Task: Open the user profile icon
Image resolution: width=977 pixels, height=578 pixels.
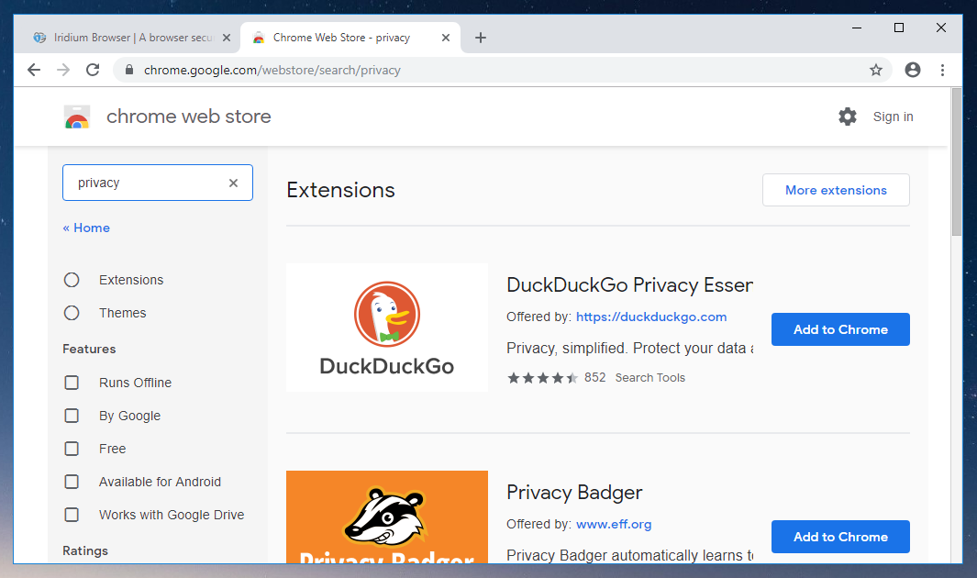Action: (x=912, y=70)
